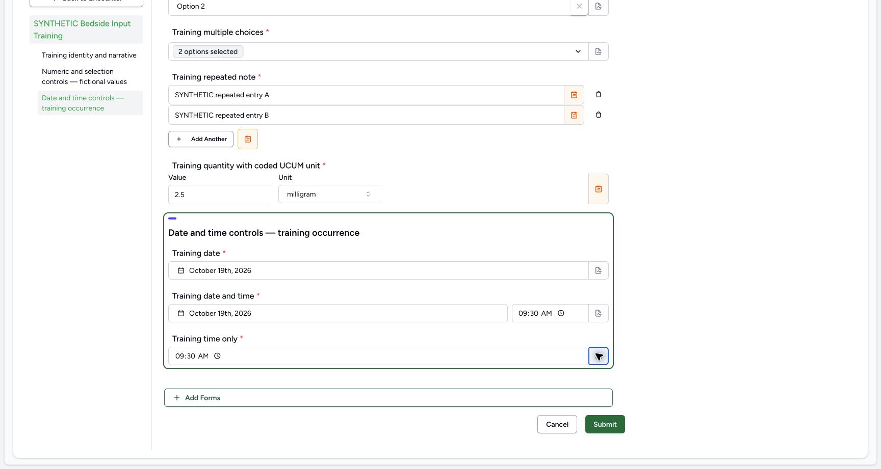Open note icon beside Training date and time
Image resolution: width=881 pixels, height=469 pixels.
[599, 313]
